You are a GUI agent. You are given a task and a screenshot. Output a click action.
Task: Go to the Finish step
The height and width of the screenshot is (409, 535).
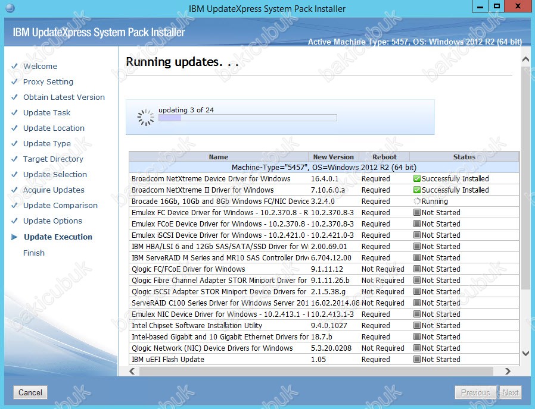[x=34, y=253]
